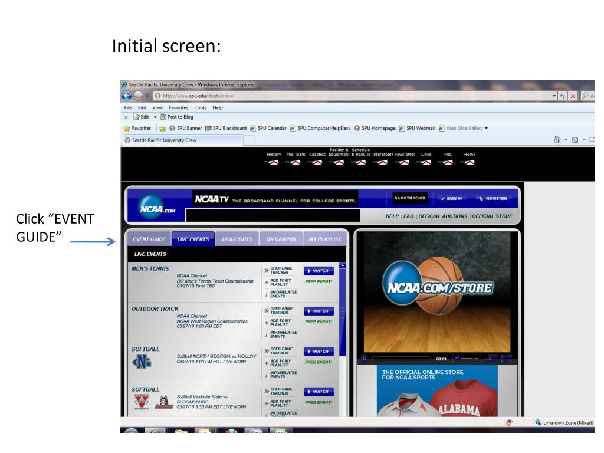604x453 pixels.
Task: Switch to the EVENT GUIDE tab
Action: [149, 239]
